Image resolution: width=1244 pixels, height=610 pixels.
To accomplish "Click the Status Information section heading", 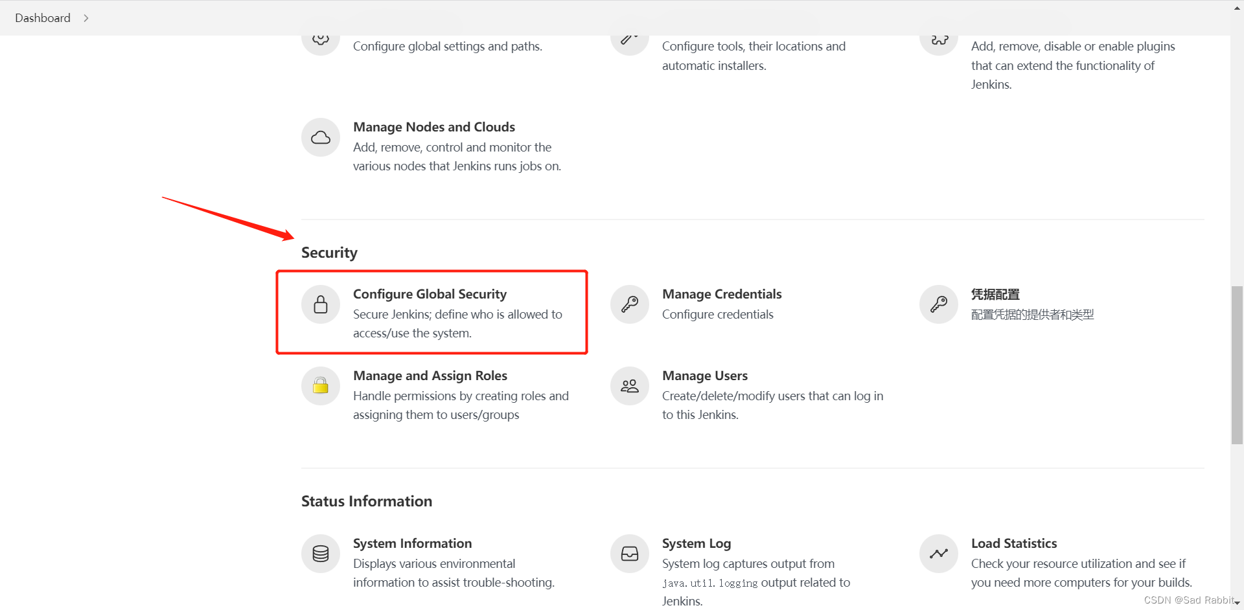I will pyautogui.click(x=367, y=501).
